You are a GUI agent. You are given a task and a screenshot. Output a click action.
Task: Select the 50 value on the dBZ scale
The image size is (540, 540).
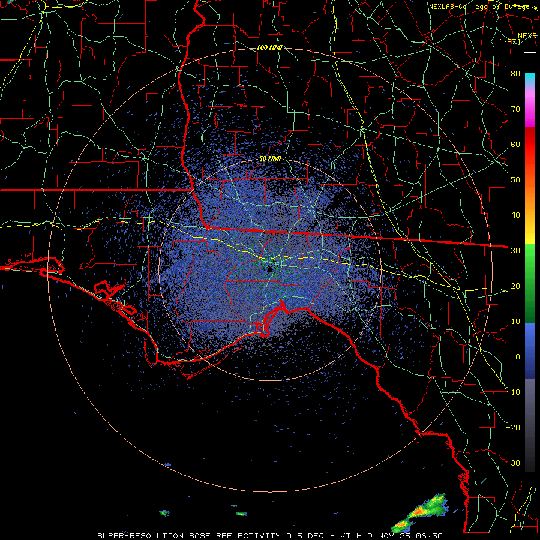click(x=515, y=180)
